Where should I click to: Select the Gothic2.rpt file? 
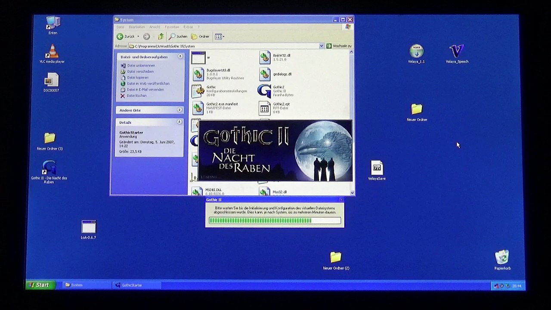274,108
